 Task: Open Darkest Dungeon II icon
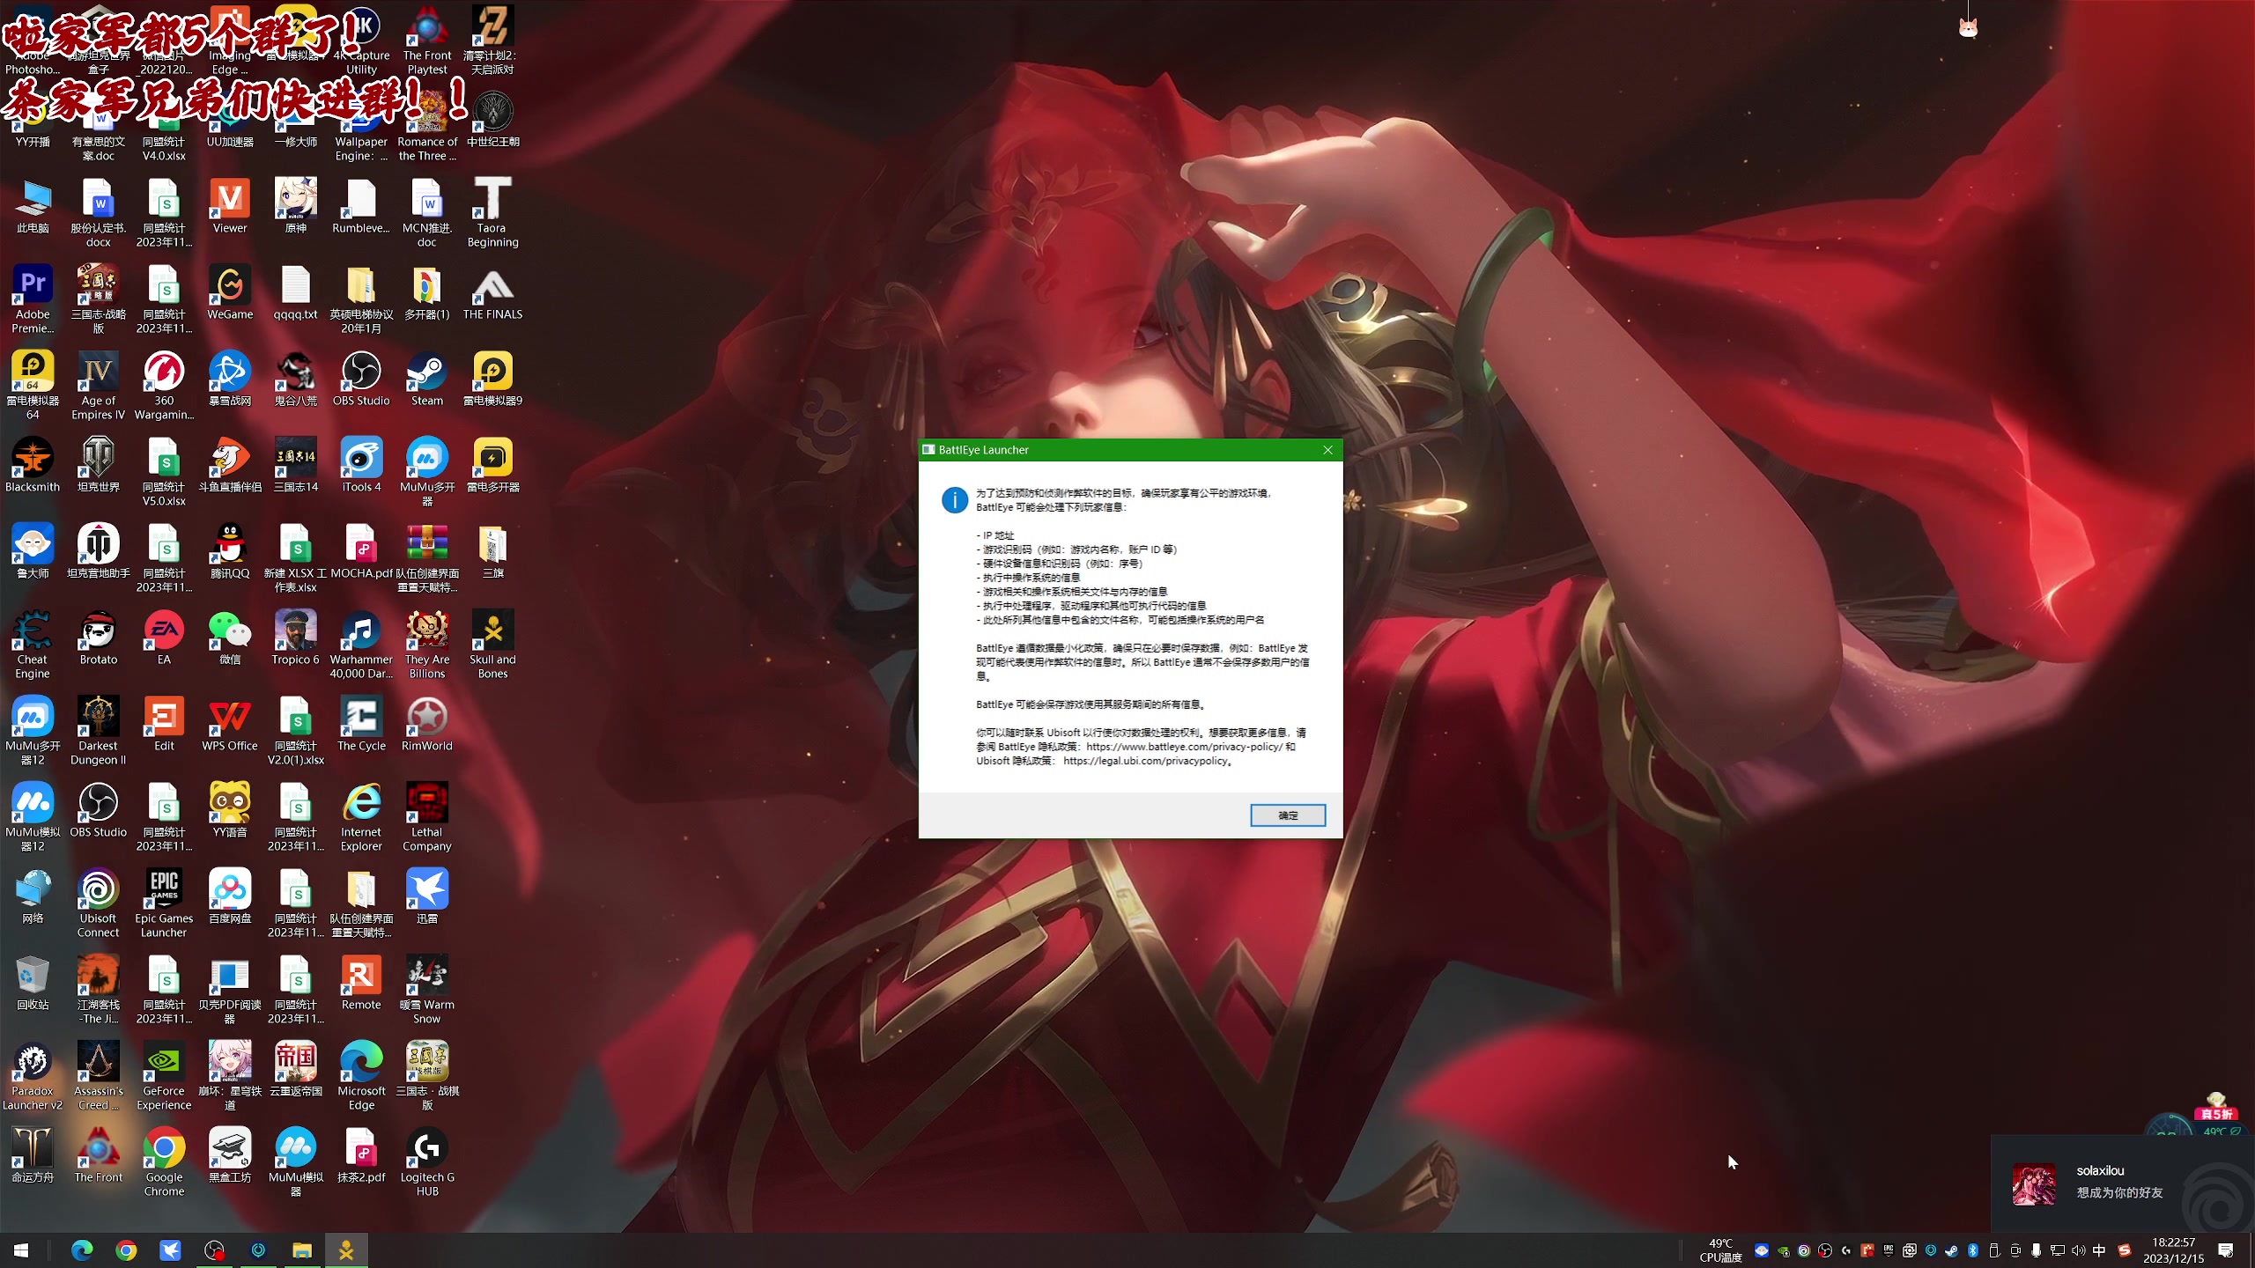tap(98, 731)
